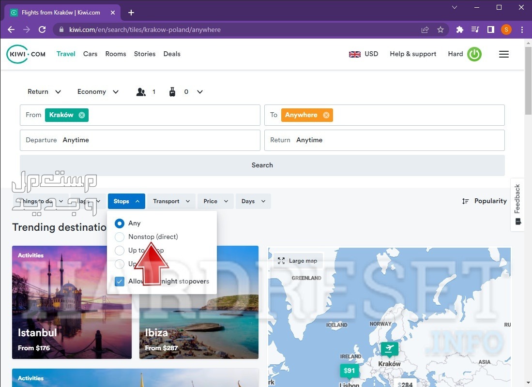
Task: Open the hamburger menu icon
Action: pyautogui.click(x=504, y=54)
